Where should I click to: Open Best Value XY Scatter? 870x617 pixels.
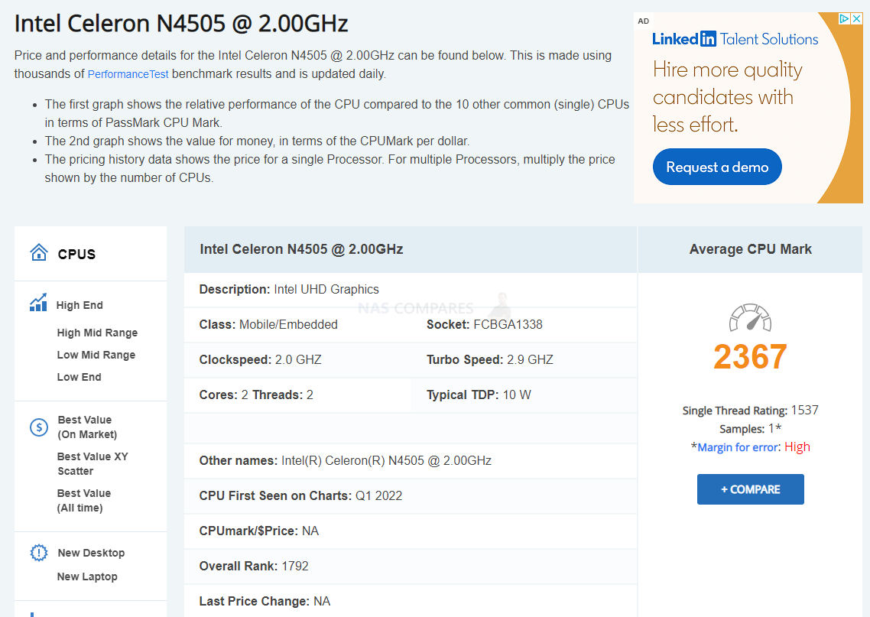[x=93, y=464]
